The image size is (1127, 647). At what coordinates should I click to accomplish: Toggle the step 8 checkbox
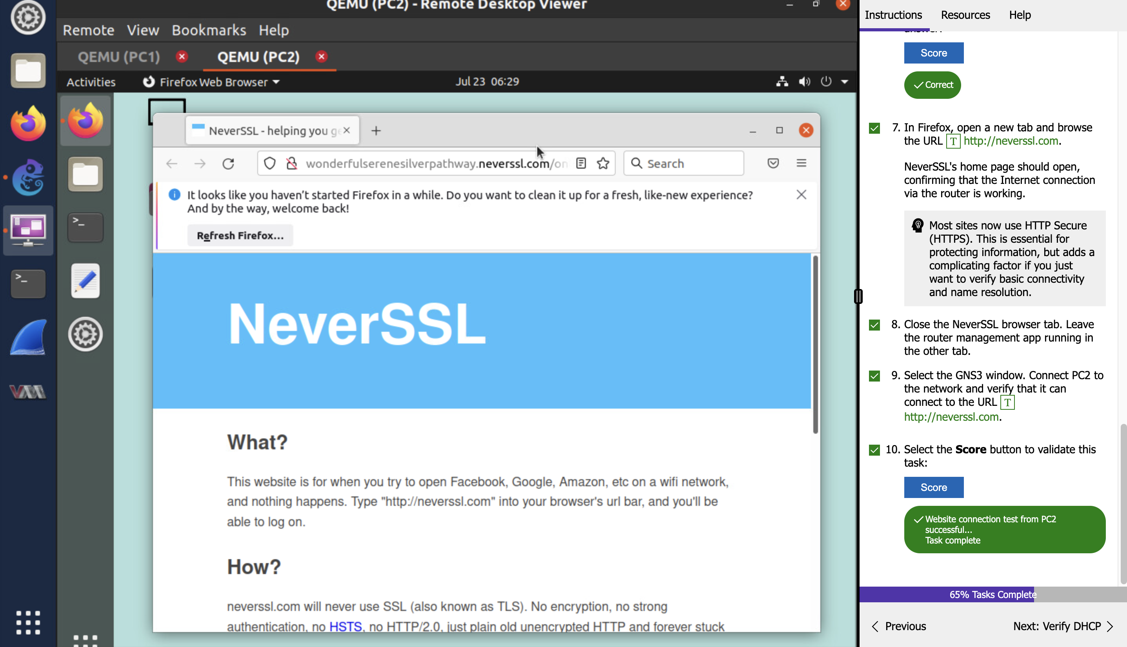874,325
